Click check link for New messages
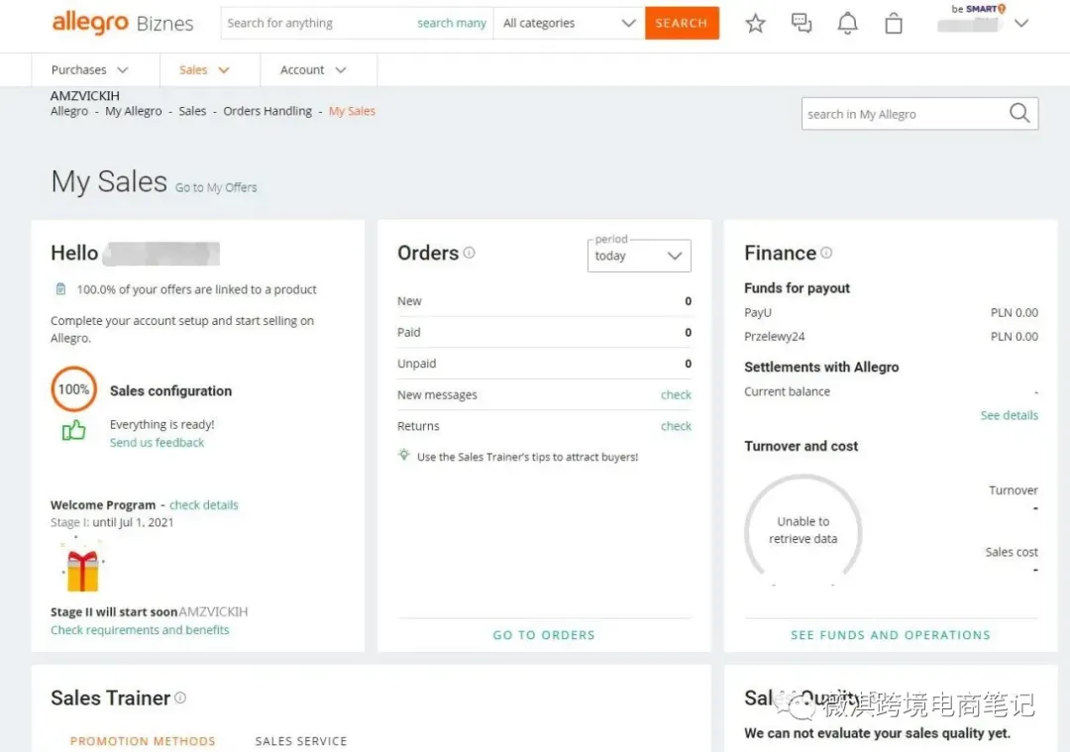The height and width of the screenshot is (752, 1070). pyautogui.click(x=676, y=395)
